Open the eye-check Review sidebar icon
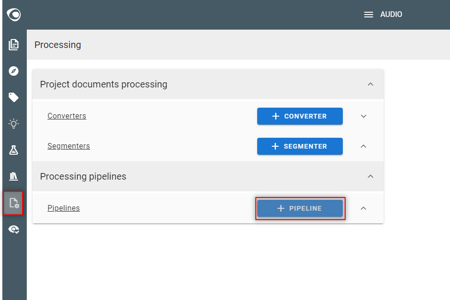The image size is (450, 300). click(x=14, y=229)
